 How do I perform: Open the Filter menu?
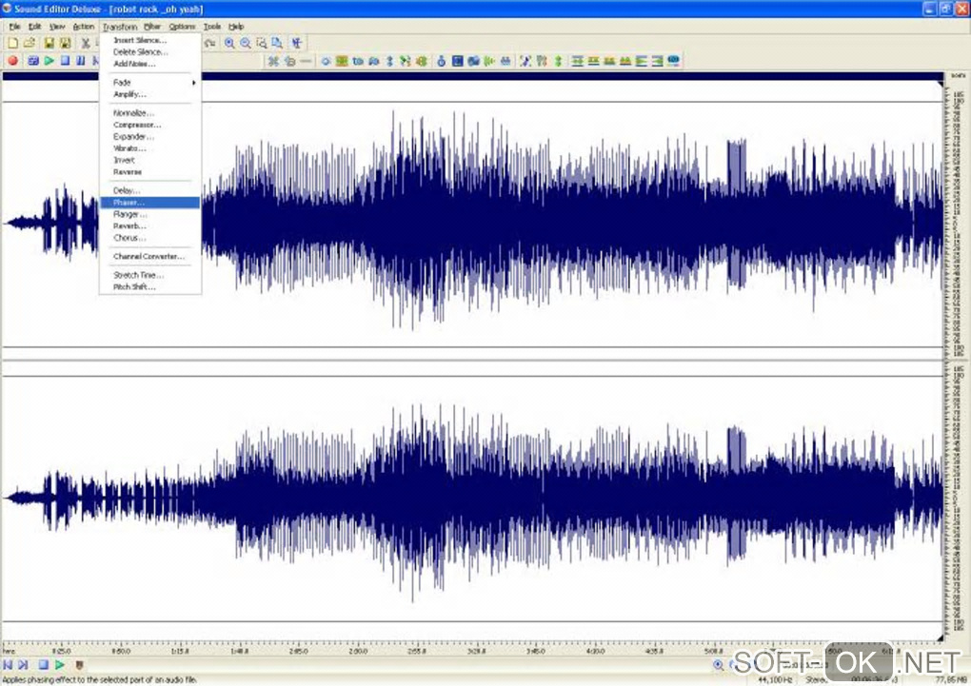[x=152, y=27]
